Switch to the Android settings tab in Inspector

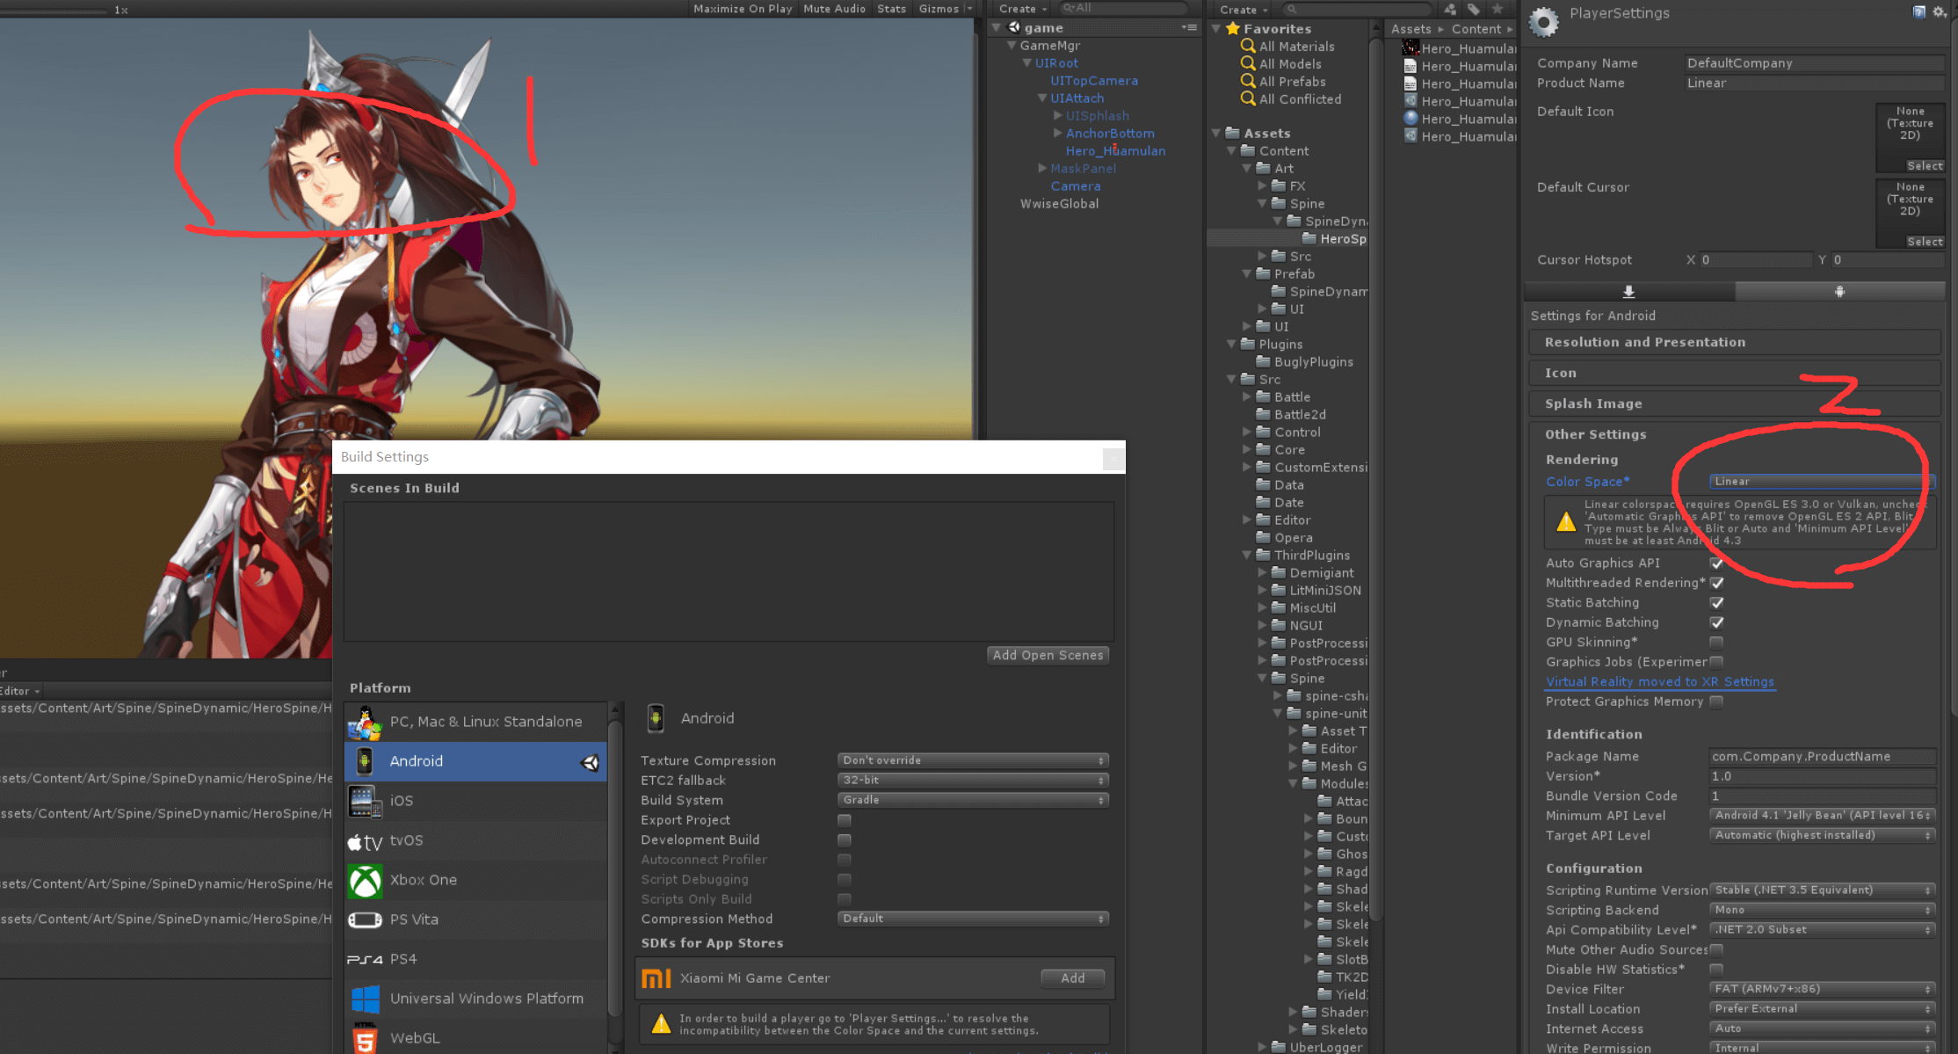(x=1839, y=292)
